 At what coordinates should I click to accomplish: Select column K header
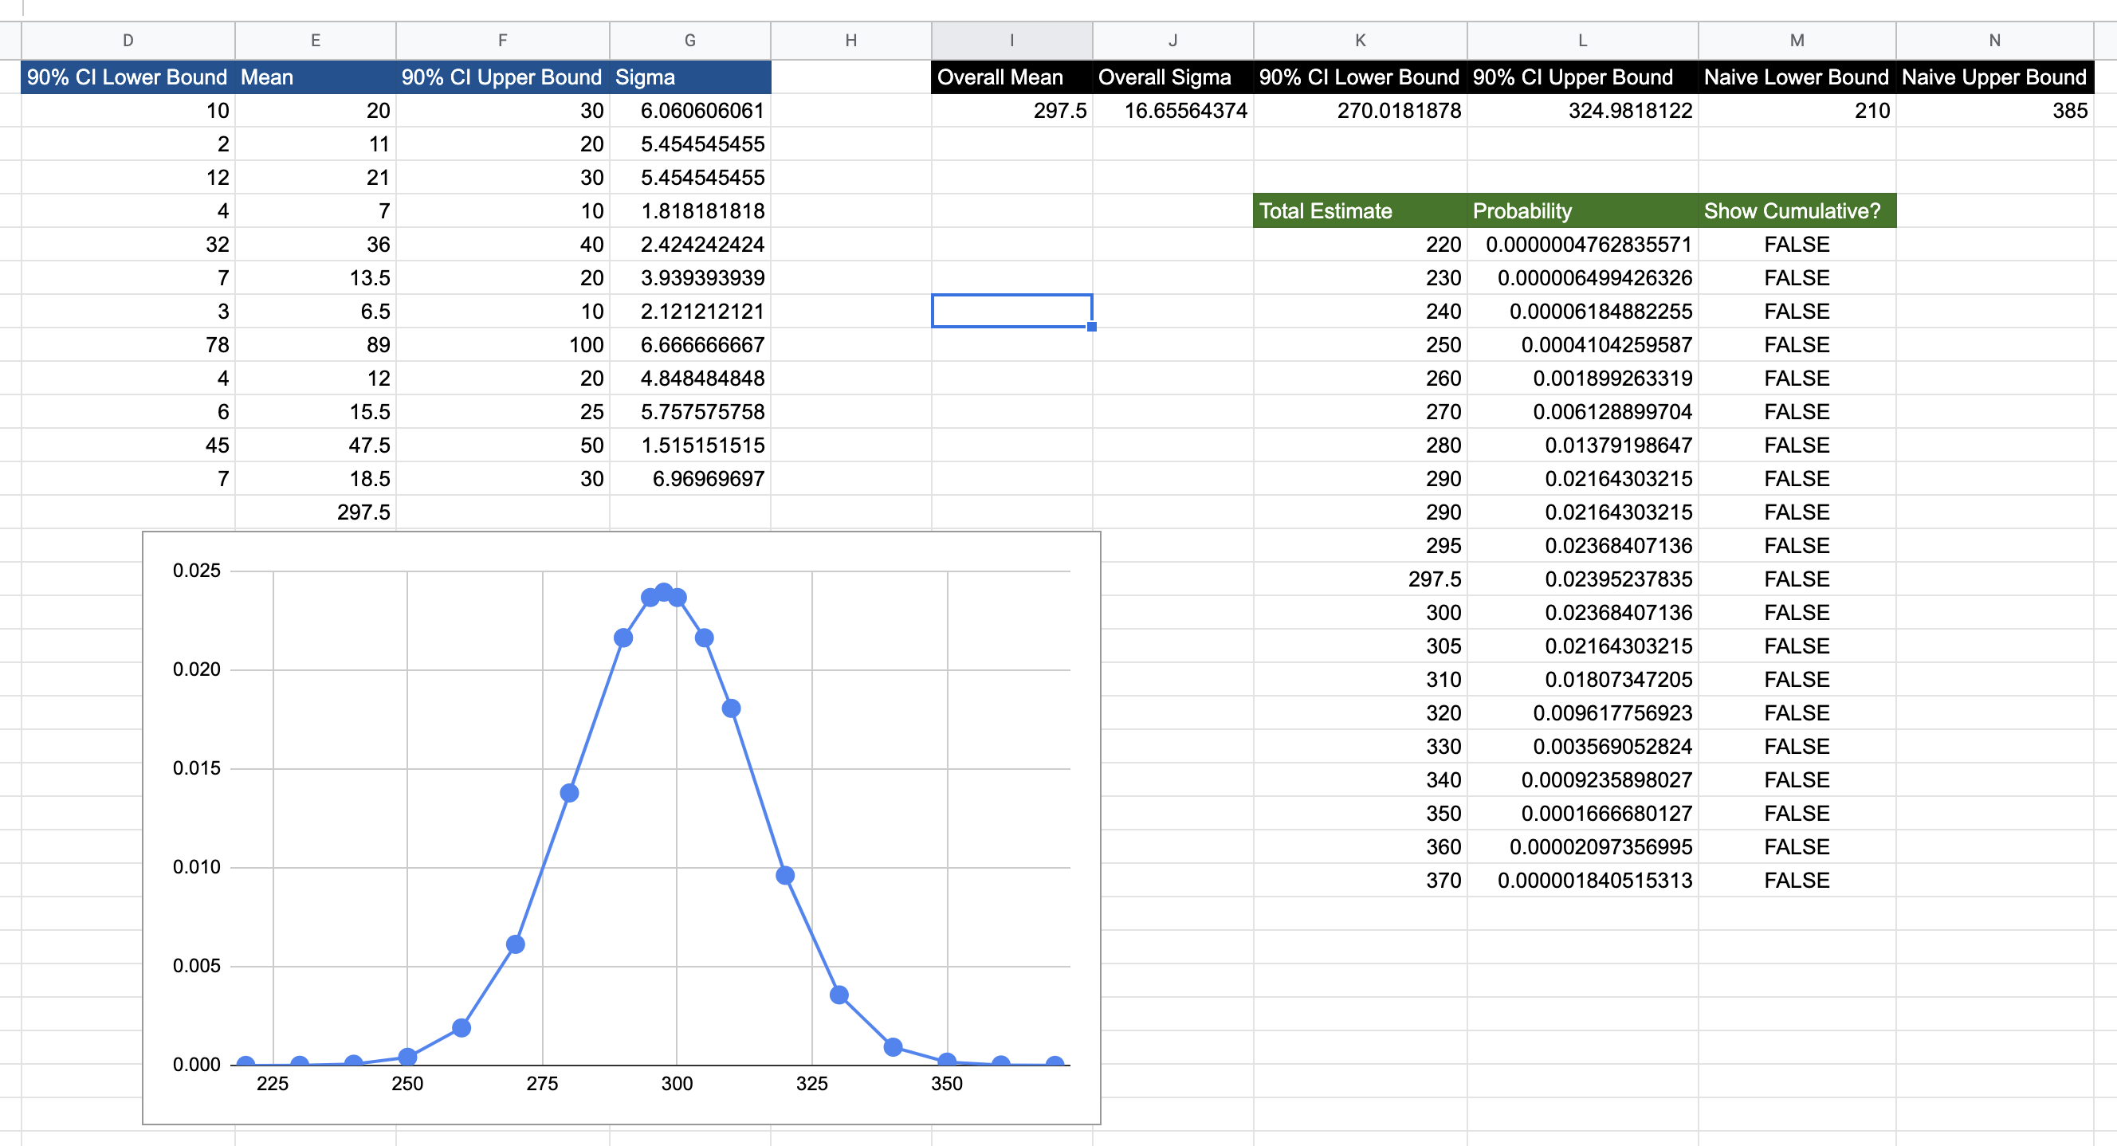tap(1361, 41)
